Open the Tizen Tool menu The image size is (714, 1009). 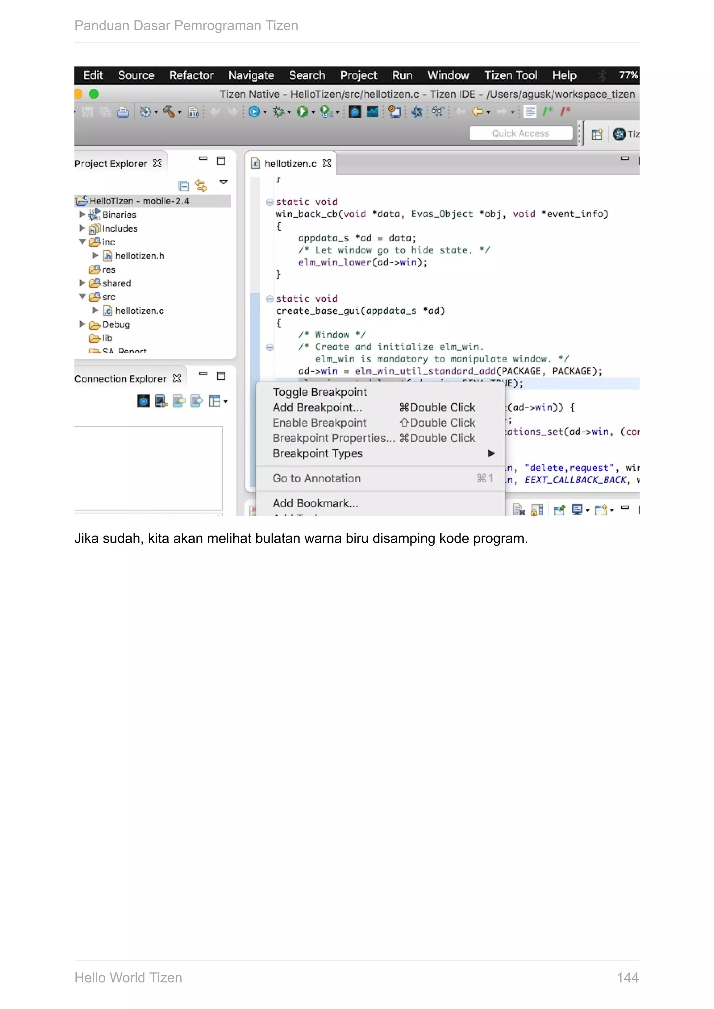point(510,75)
